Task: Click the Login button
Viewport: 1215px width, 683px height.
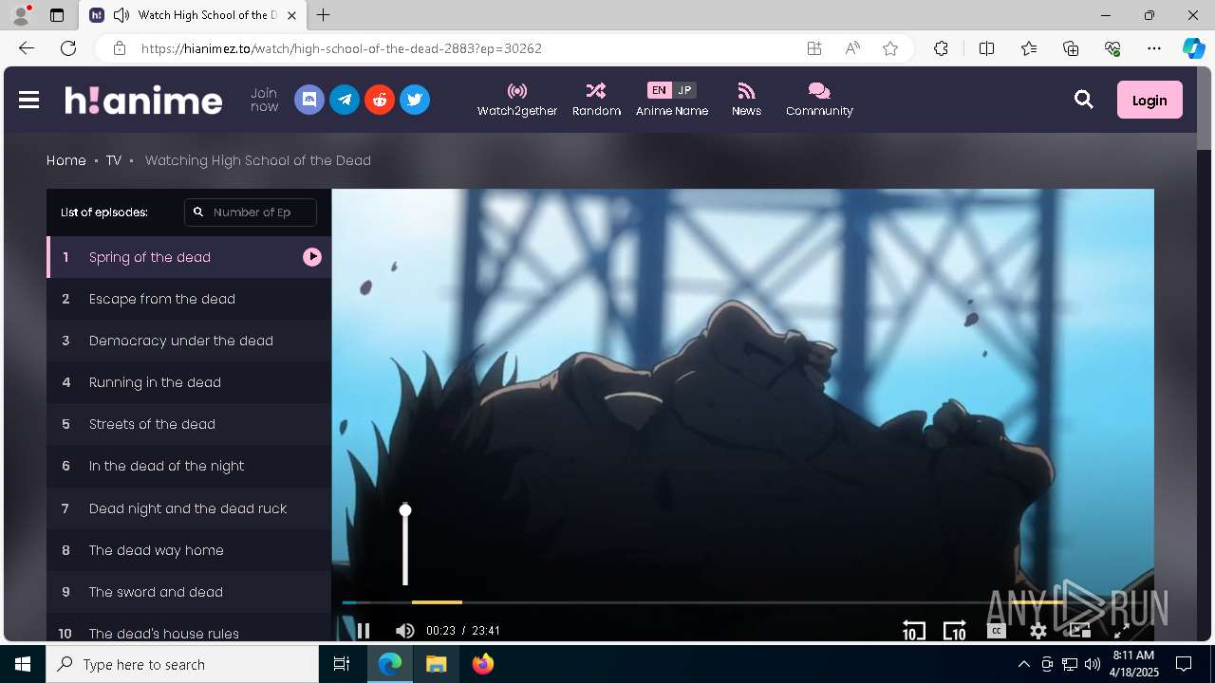Action: pos(1150,100)
